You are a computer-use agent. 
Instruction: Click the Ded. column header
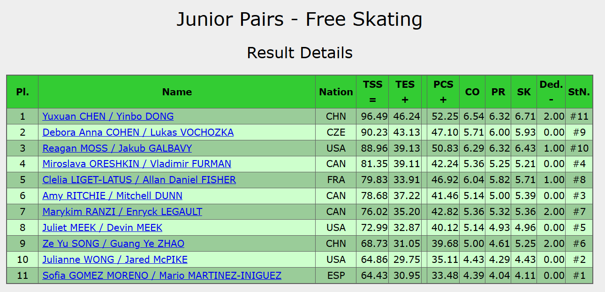(x=551, y=92)
